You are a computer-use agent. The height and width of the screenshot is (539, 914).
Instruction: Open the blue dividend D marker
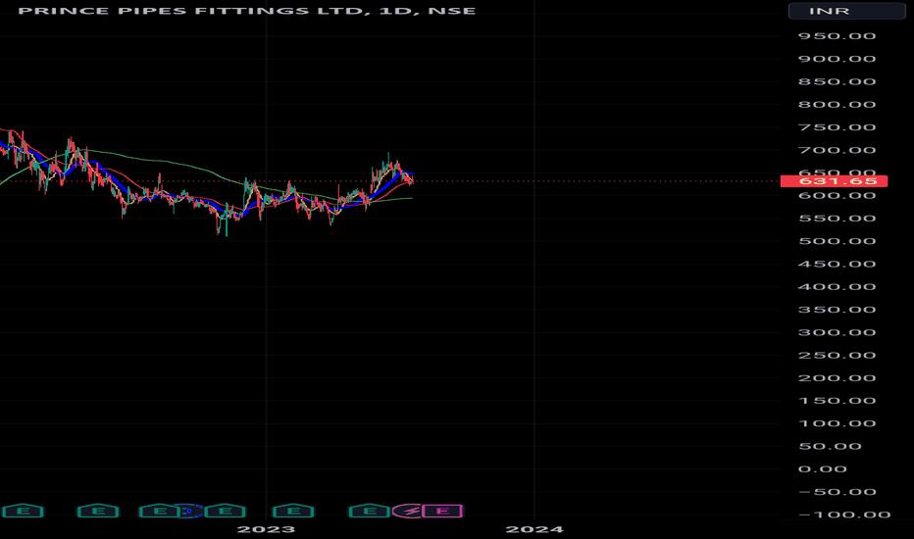(x=189, y=511)
